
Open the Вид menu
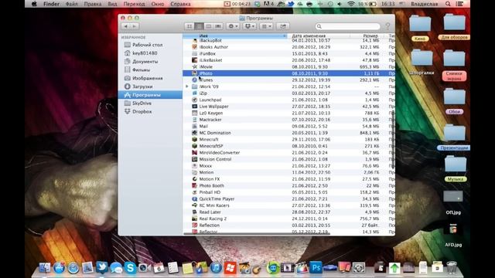(x=112, y=4)
